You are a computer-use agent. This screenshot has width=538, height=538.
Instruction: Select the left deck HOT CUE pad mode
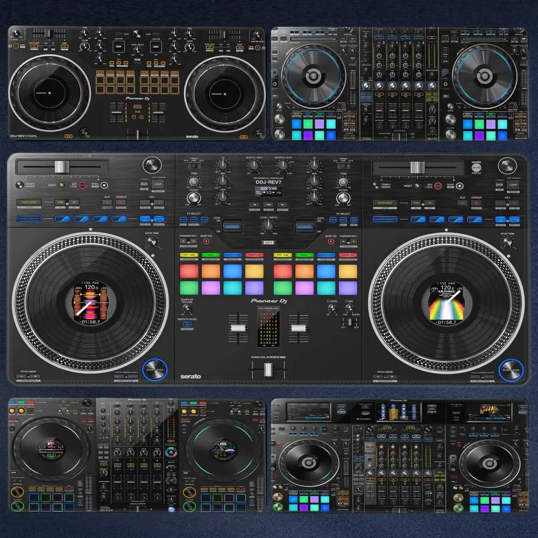(189, 255)
